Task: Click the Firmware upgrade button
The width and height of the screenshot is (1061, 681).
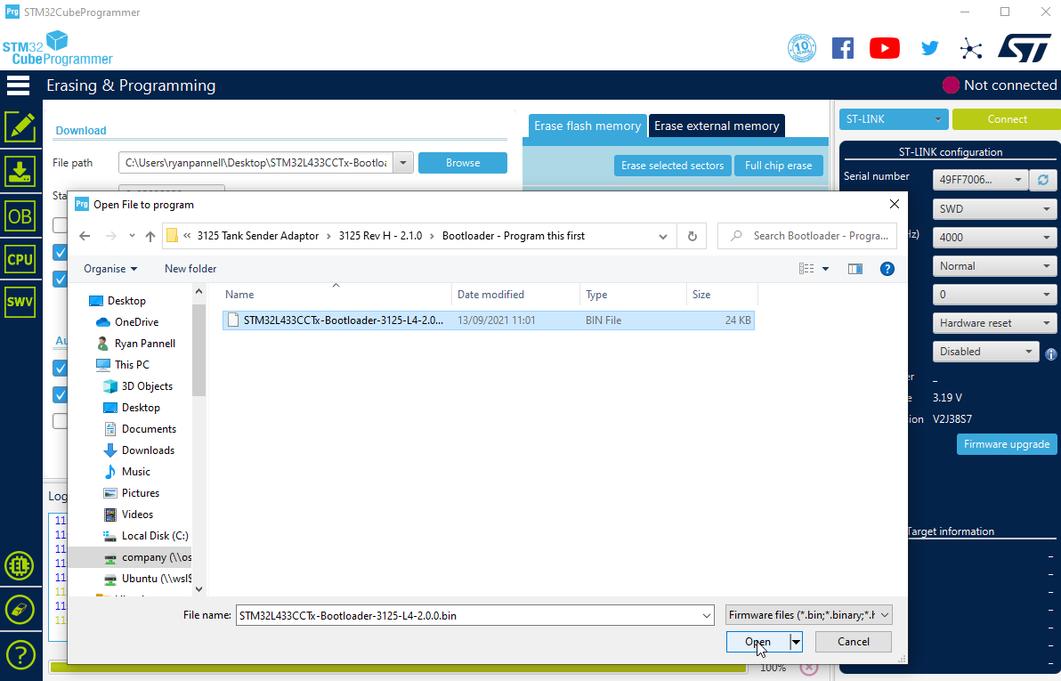Action: 1006,444
